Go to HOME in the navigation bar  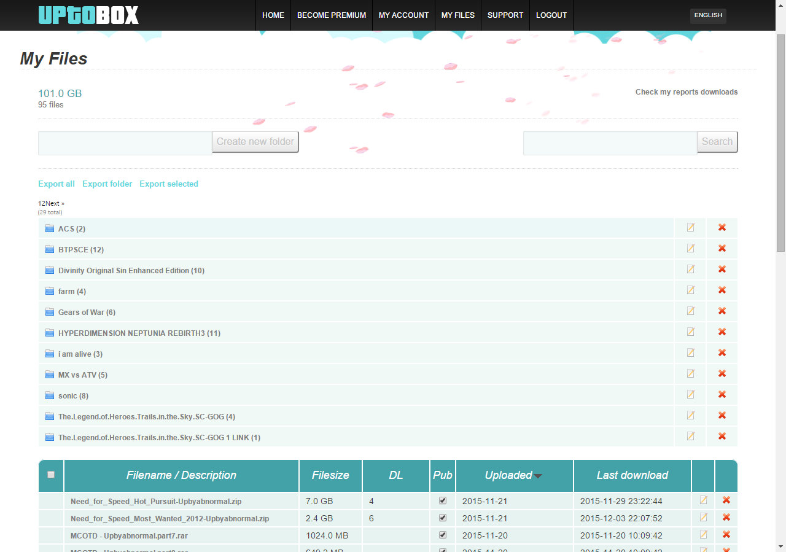tap(273, 15)
